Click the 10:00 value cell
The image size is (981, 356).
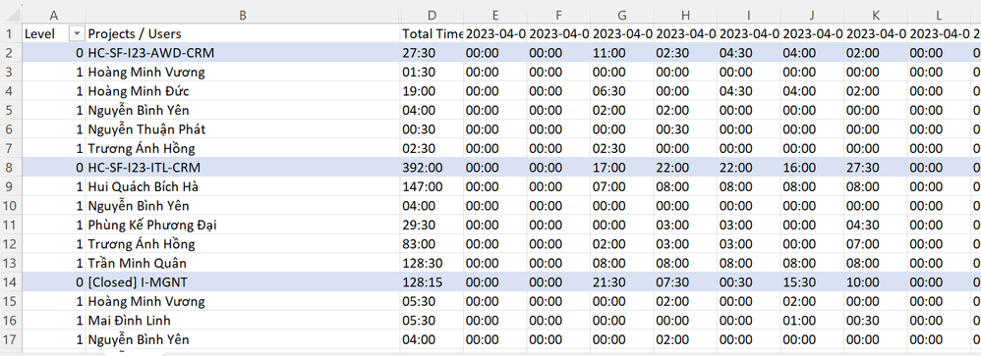tap(876, 282)
